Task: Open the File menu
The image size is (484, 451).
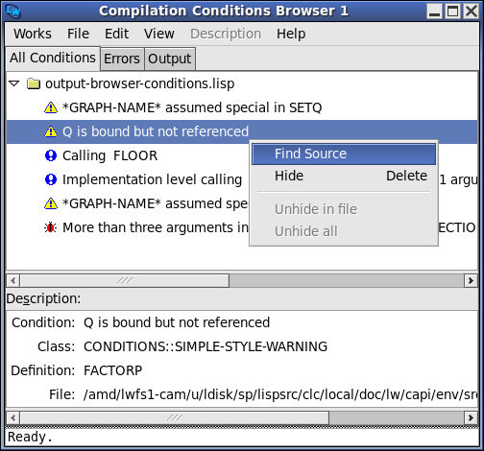Action: tap(78, 34)
